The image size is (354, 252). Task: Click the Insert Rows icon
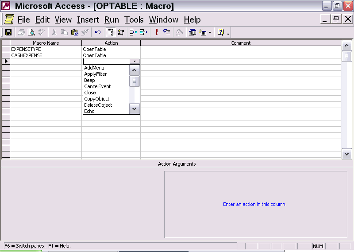click(x=134, y=32)
